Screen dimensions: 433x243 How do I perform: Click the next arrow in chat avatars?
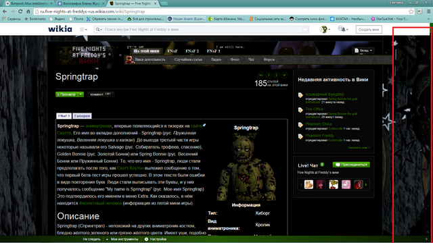click(x=366, y=184)
